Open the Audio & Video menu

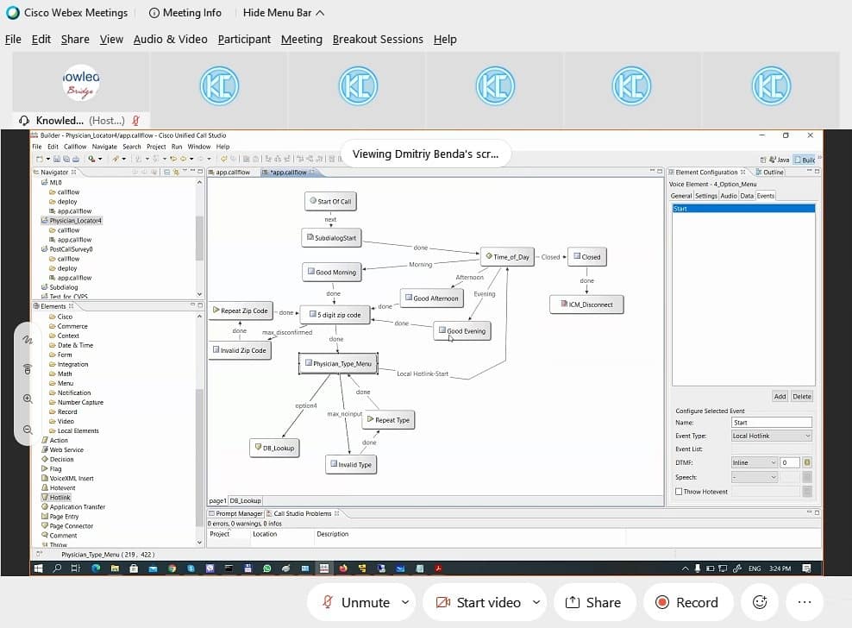click(170, 39)
